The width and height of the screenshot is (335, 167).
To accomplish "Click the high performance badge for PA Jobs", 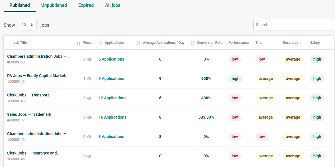I will (x=235, y=79).
